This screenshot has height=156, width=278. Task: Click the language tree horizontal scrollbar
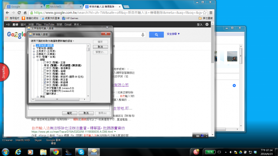[57, 99]
